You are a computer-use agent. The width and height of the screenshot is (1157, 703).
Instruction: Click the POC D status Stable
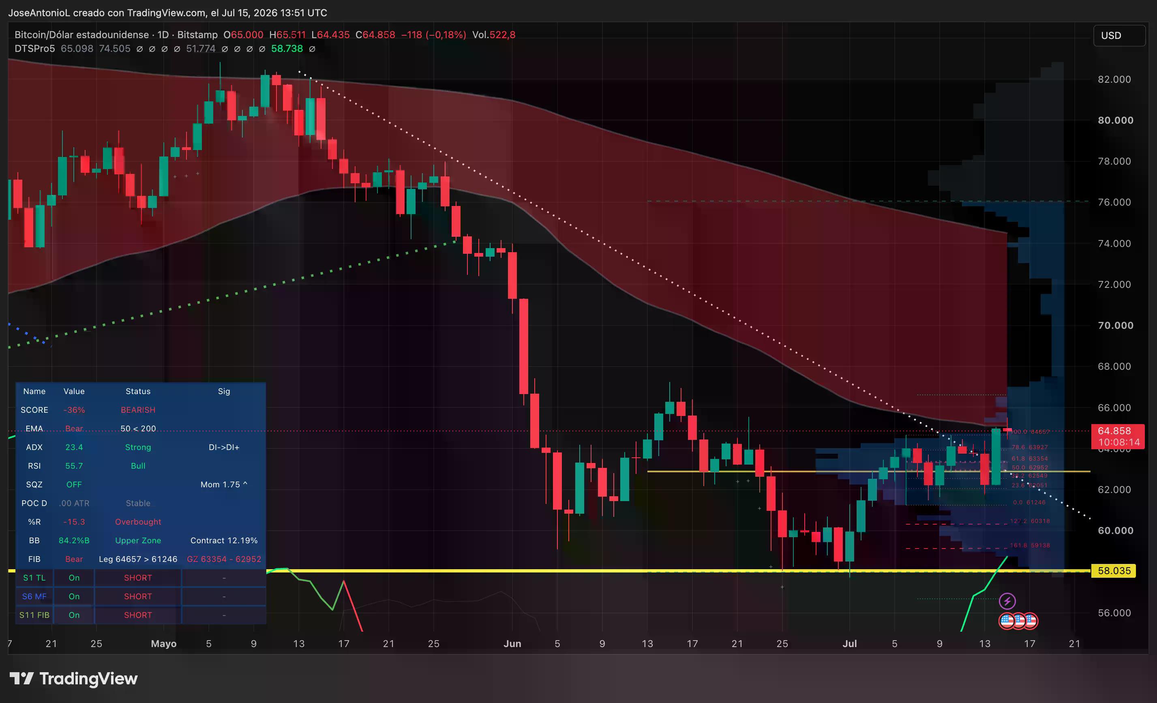pos(138,504)
